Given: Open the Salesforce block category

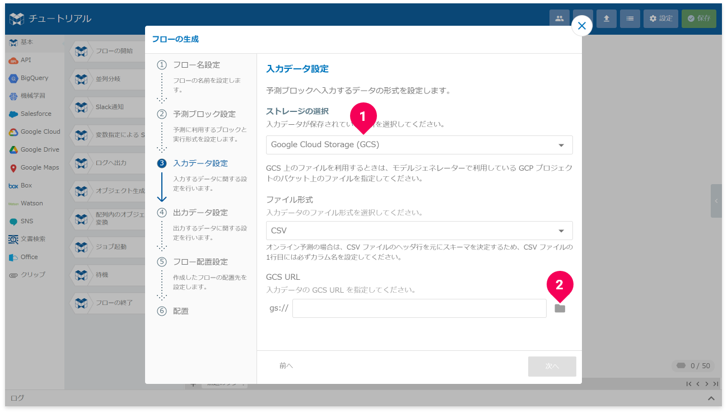Looking at the screenshot, I should [34, 114].
